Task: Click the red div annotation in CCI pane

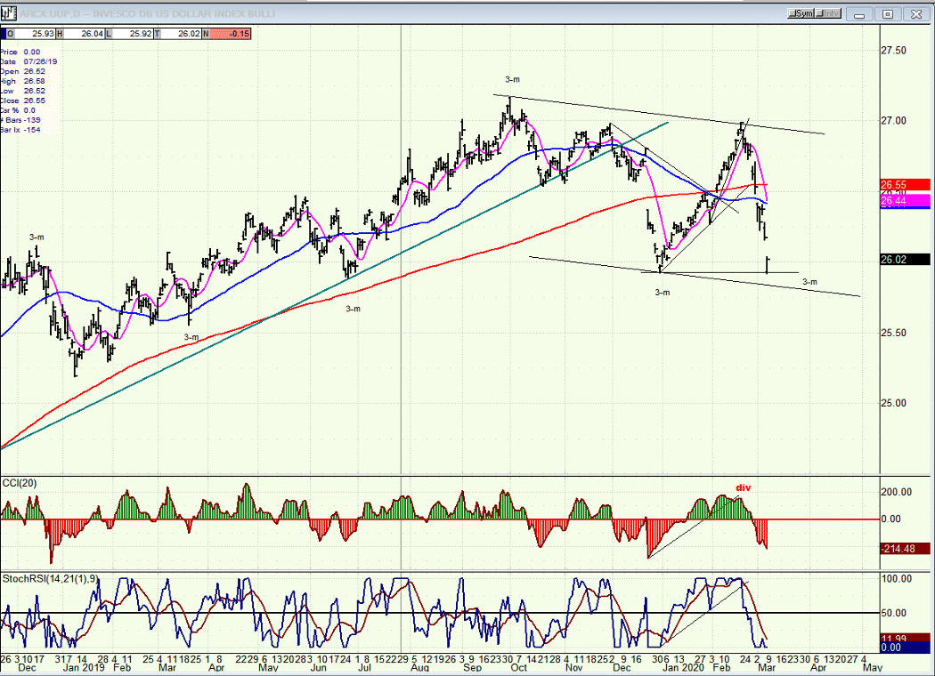Action: coord(743,487)
